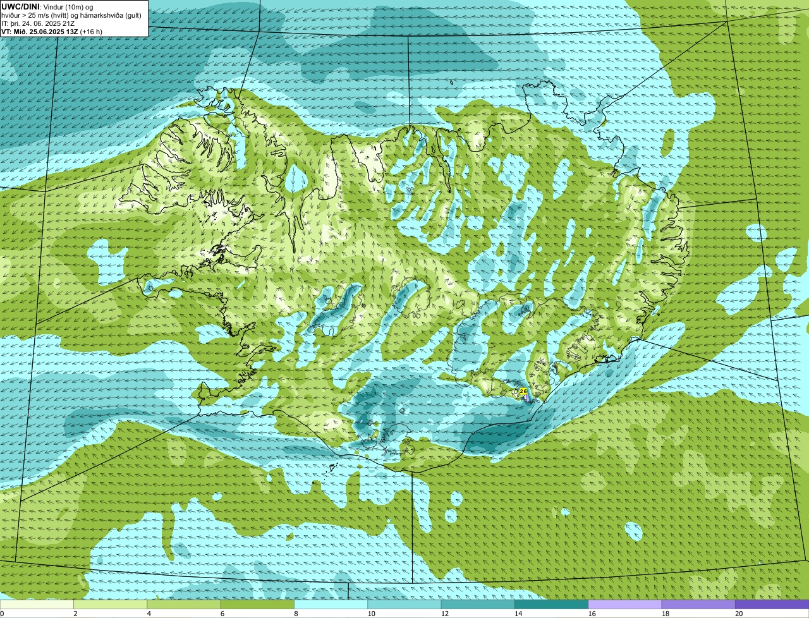Click the '4' tick label on the color scale
809x618 pixels.
[x=149, y=614]
